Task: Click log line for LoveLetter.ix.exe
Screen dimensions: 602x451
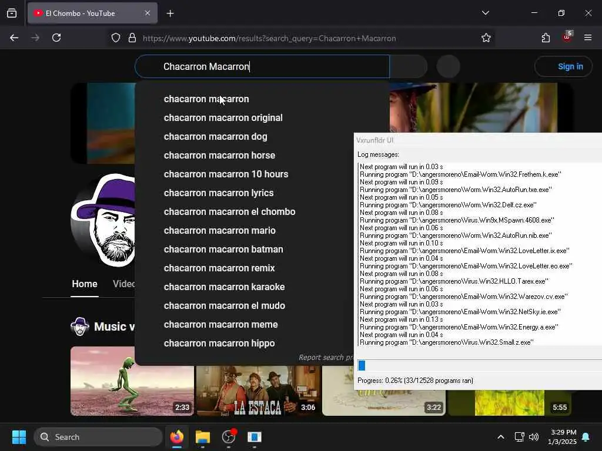Action: (x=464, y=251)
